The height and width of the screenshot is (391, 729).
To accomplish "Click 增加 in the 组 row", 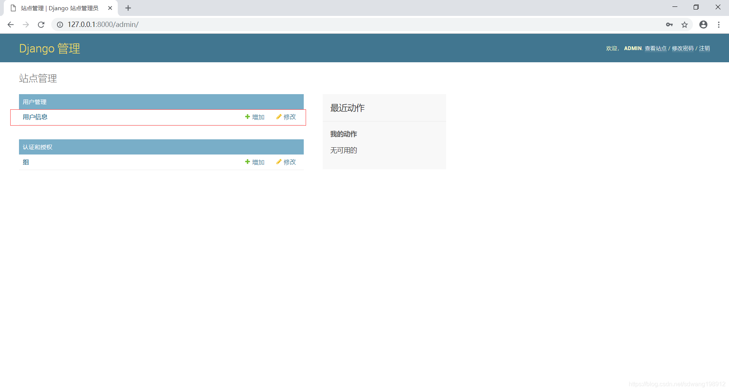I will 255,162.
